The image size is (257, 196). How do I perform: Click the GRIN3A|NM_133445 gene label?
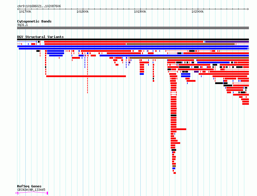[x=31, y=190]
